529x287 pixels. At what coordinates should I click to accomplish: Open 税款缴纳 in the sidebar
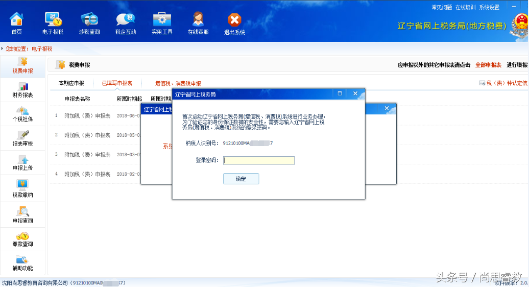click(23, 189)
